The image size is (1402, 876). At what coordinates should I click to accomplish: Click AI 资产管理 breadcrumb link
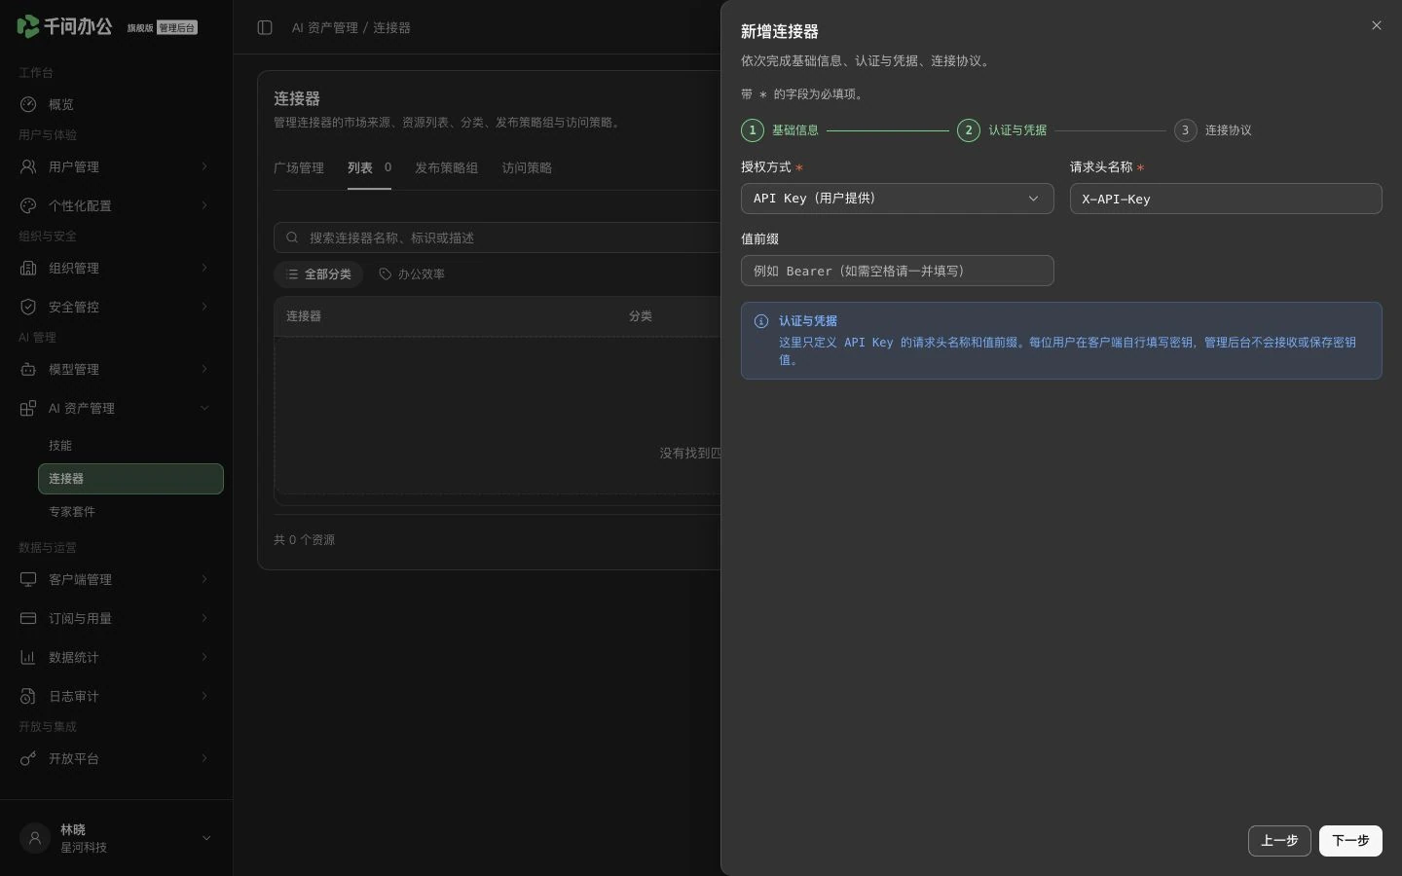(x=325, y=27)
